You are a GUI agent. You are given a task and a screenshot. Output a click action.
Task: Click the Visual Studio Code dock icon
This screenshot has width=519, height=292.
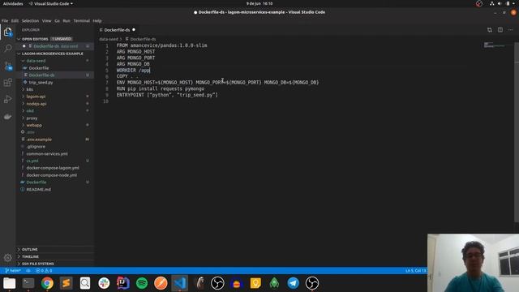(x=180, y=283)
